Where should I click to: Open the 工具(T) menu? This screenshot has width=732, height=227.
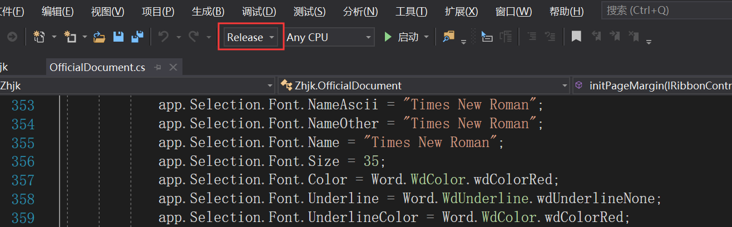(x=411, y=11)
